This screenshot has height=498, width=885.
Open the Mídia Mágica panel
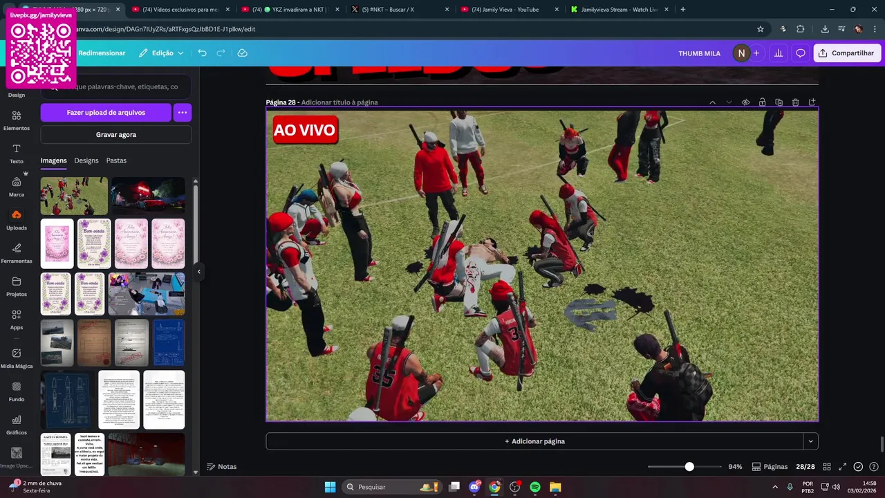coord(17,358)
